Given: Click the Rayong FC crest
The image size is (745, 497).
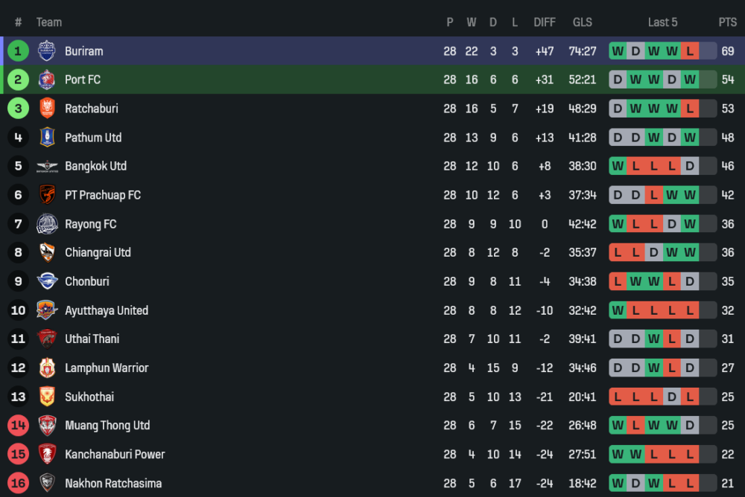Looking at the screenshot, I should (46, 224).
